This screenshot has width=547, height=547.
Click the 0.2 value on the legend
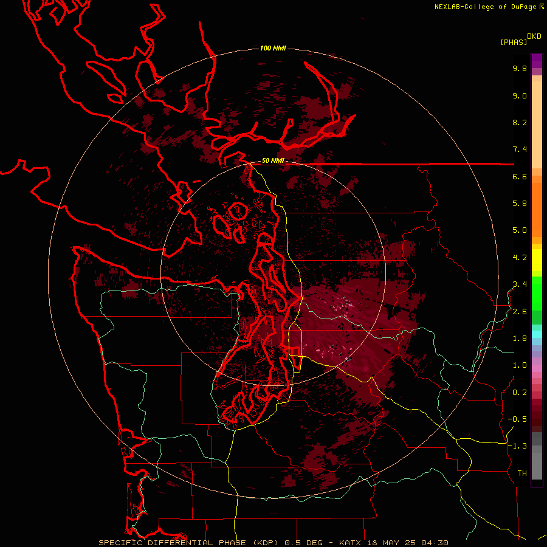[520, 393]
